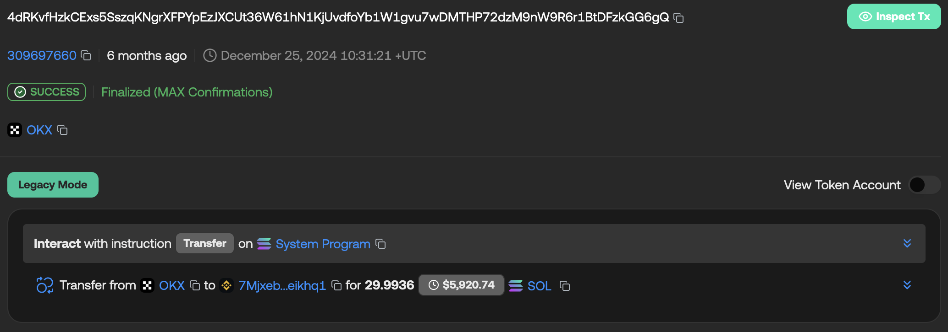Click the $5,920.74 historical price badge
The width and height of the screenshot is (948, 332).
click(462, 285)
